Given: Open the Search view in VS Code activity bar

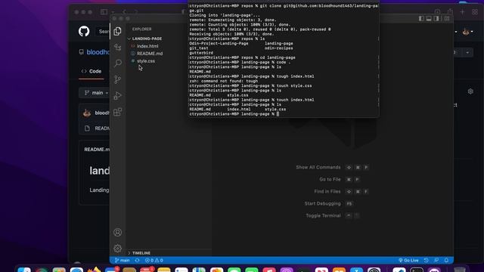Looking at the screenshot, I should pyautogui.click(x=118, y=63).
